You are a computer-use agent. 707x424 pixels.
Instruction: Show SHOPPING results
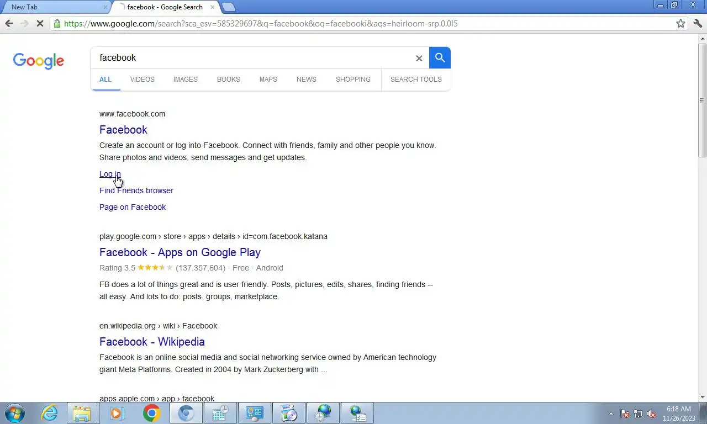353,79
